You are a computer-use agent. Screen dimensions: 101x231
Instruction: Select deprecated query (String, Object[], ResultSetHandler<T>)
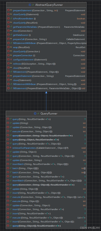pyautogui.click(x=37, y=226)
